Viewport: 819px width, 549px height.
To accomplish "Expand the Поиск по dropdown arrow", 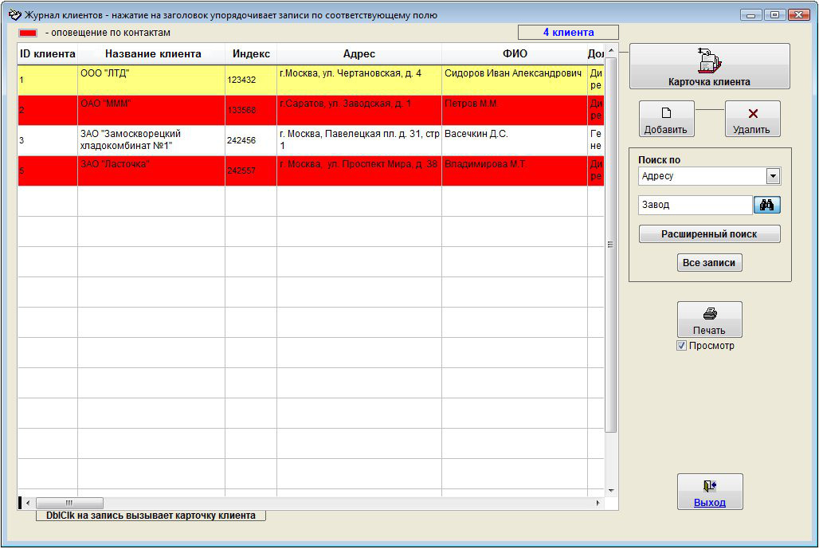I will [772, 176].
